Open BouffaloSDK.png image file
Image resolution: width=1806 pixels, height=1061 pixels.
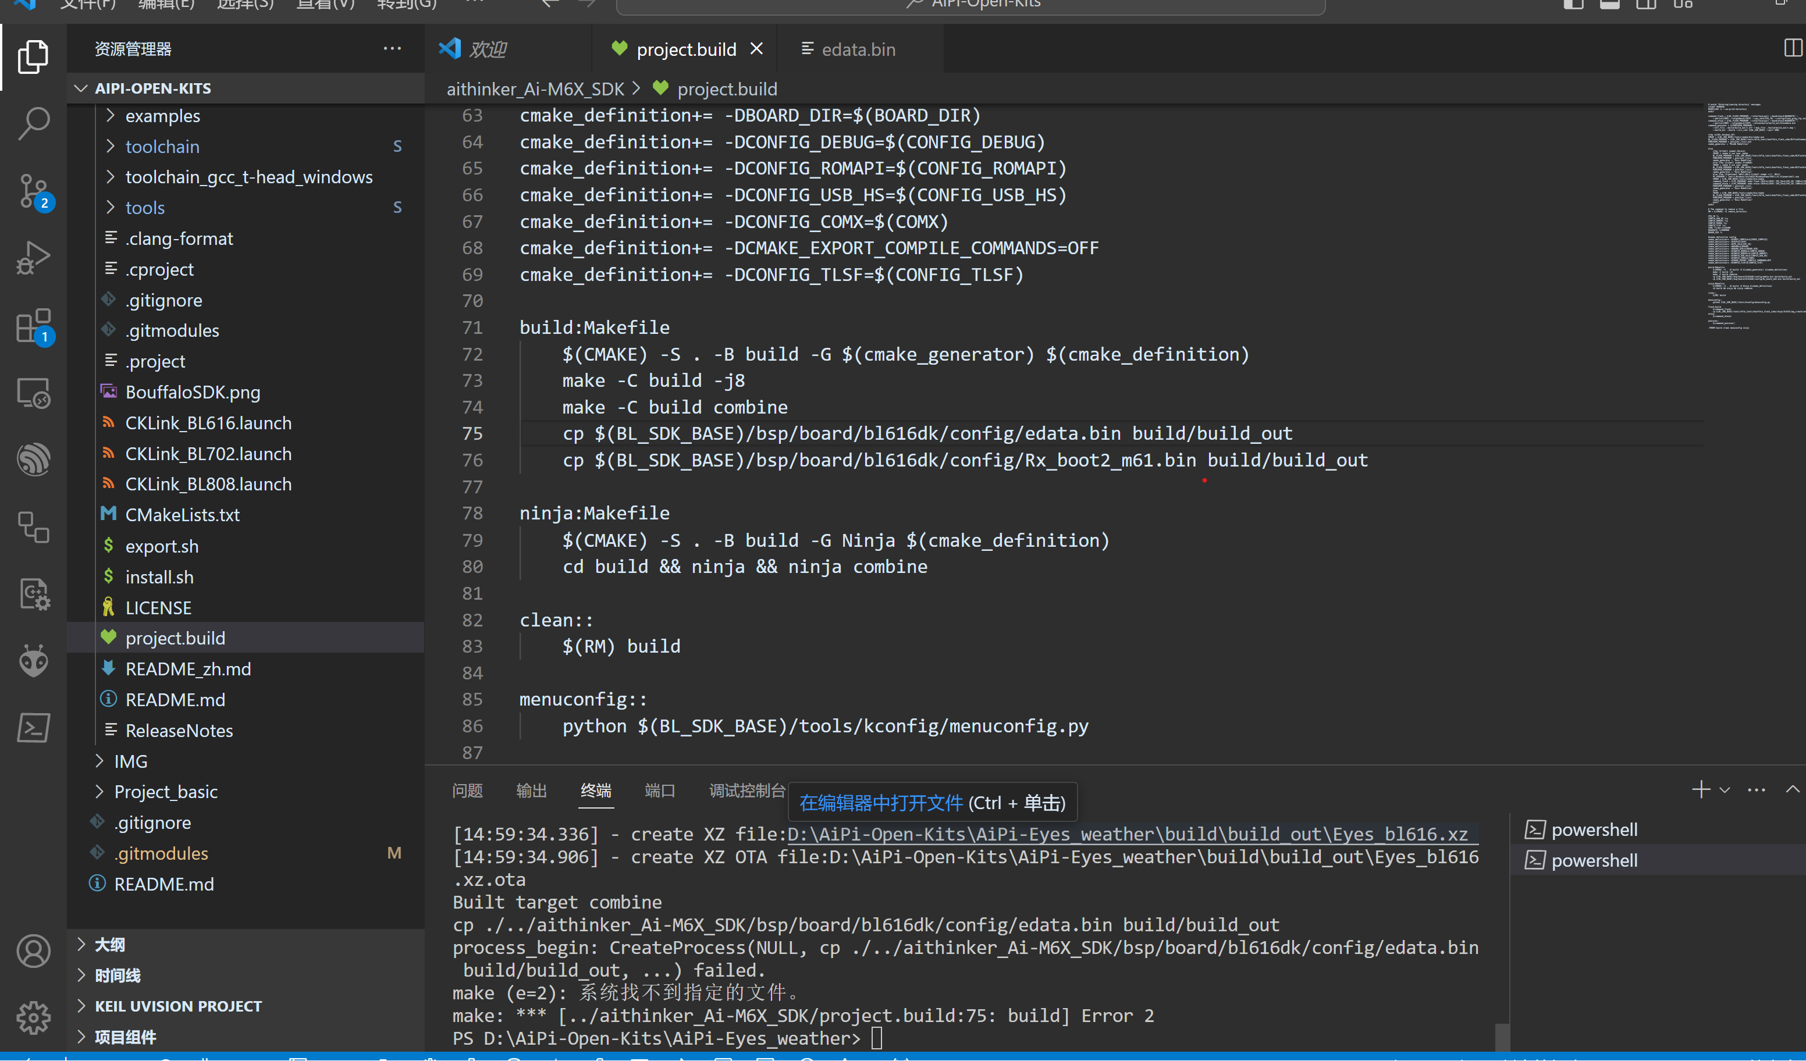click(x=246, y=392)
